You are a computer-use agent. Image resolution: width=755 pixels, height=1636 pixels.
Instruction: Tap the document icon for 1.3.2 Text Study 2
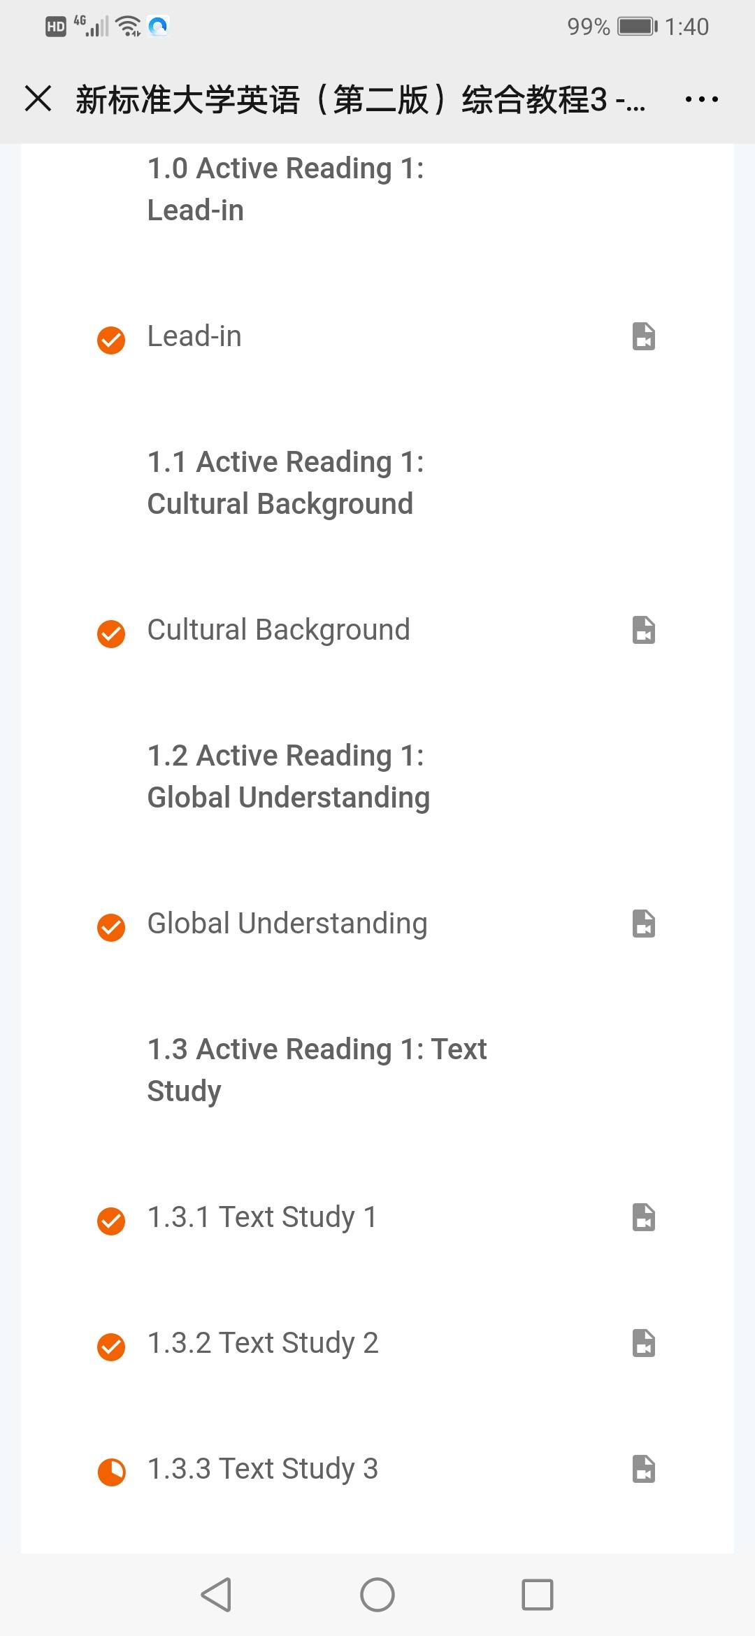coord(643,1343)
